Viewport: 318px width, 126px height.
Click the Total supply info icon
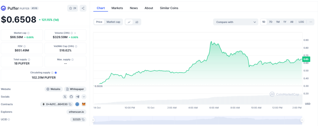pyautogui.click(x=29, y=59)
